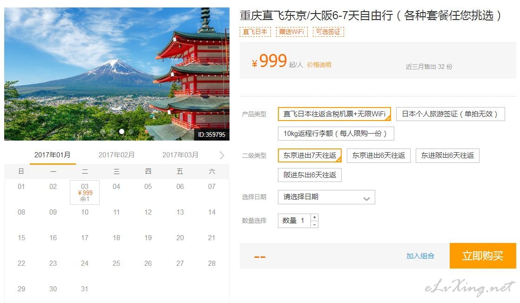Click the ¥999 price figure
The image size is (520, 303).
click(269, 61)
